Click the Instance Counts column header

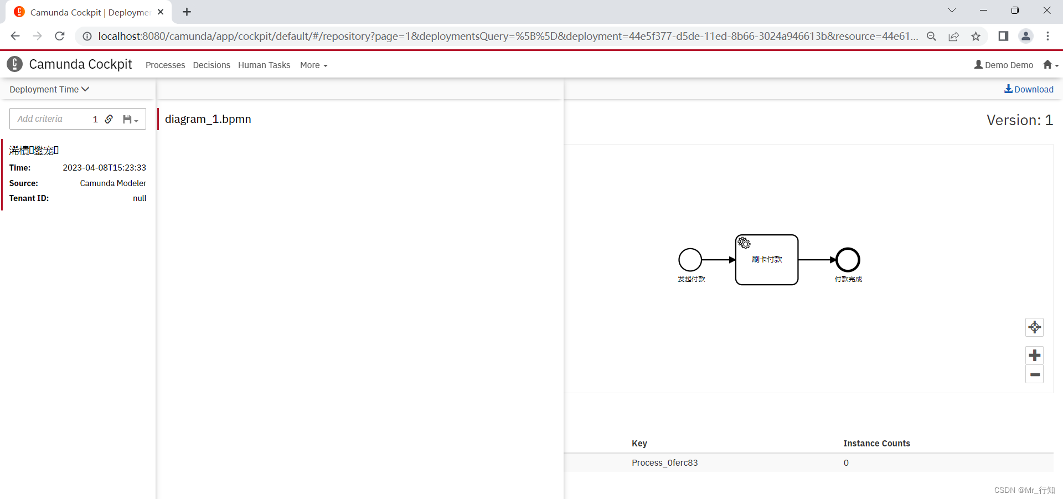pyautogui.click(x=876, y=443)
